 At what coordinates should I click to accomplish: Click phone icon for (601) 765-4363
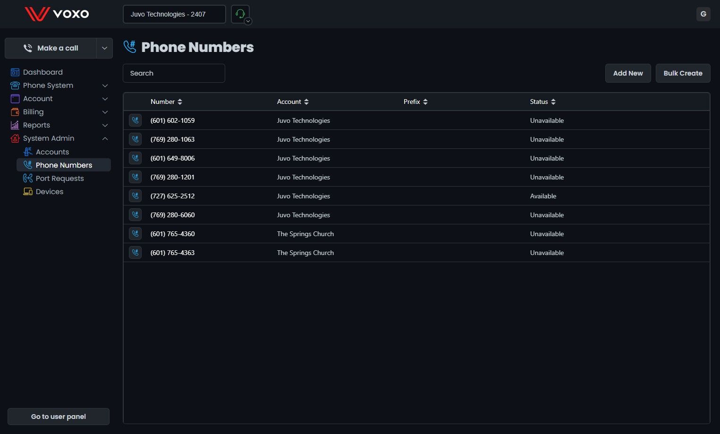point(136,253)
